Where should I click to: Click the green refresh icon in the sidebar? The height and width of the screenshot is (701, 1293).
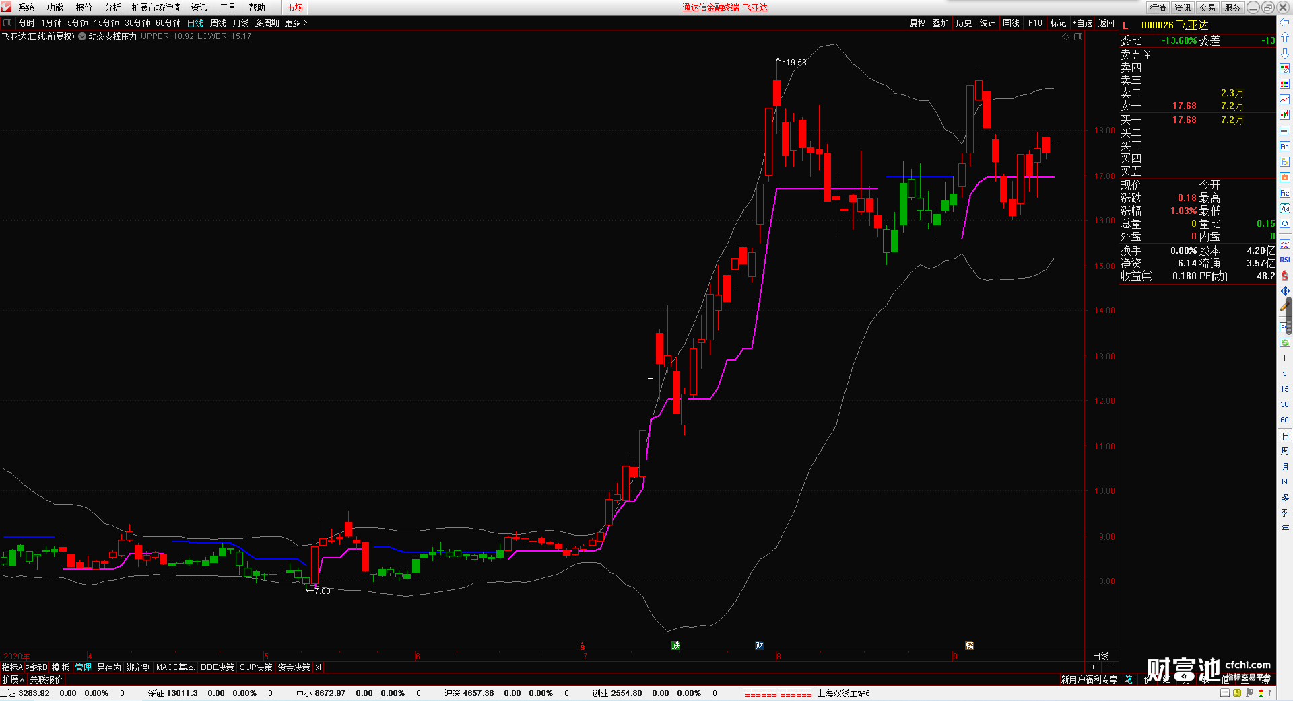tap(1285, 343)
